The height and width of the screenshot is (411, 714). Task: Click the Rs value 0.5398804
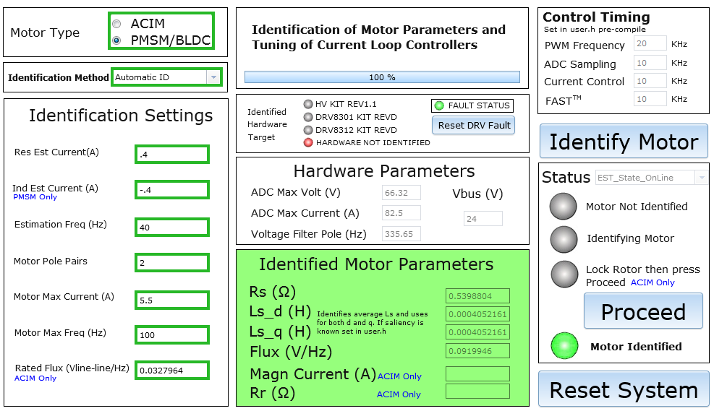477,296
